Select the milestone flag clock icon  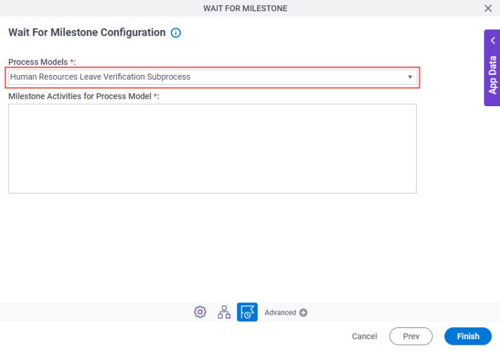[247, 312]
